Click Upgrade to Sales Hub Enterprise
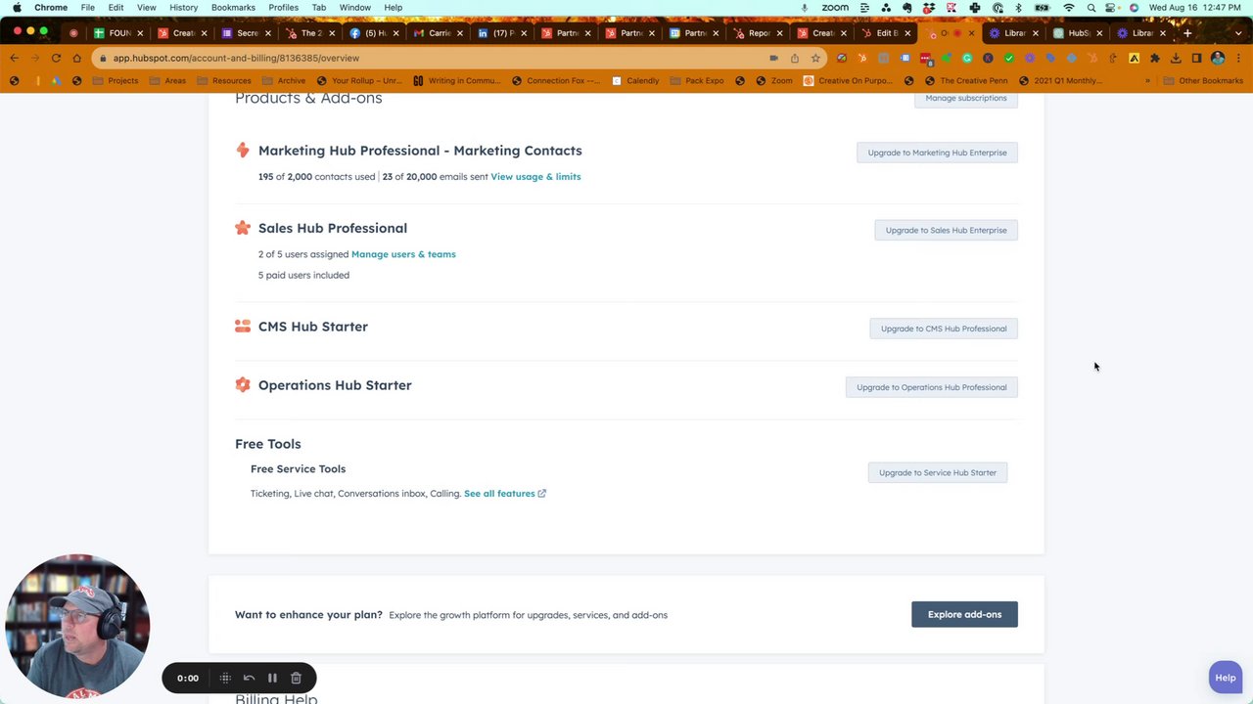The width and height of the screenshot is (1253, 704). [x=946, y=230]
